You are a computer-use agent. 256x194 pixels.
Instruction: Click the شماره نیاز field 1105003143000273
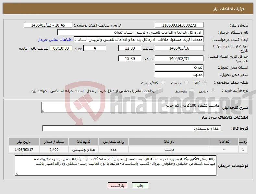[179, 25]
